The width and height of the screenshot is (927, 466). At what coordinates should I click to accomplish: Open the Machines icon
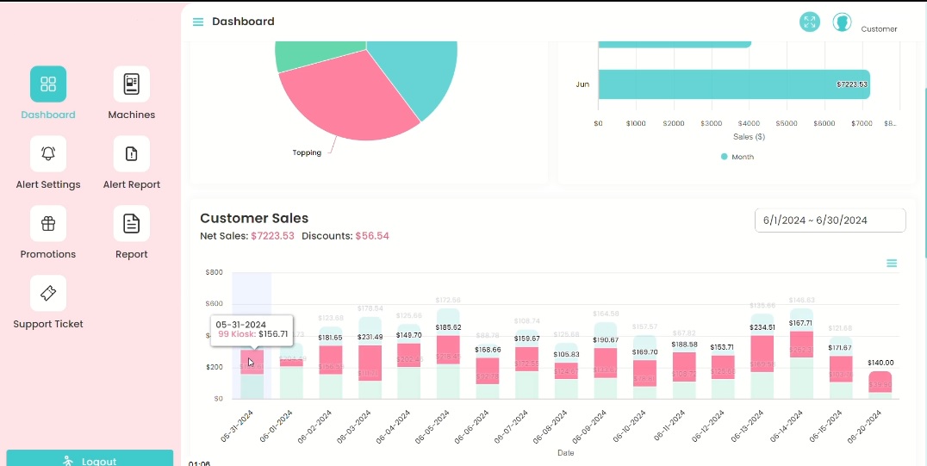tap(131, 84)
